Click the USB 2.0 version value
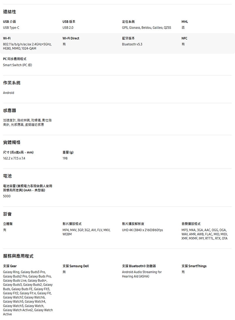The width and height of the screenshot is (235, 320). point(68,28)
